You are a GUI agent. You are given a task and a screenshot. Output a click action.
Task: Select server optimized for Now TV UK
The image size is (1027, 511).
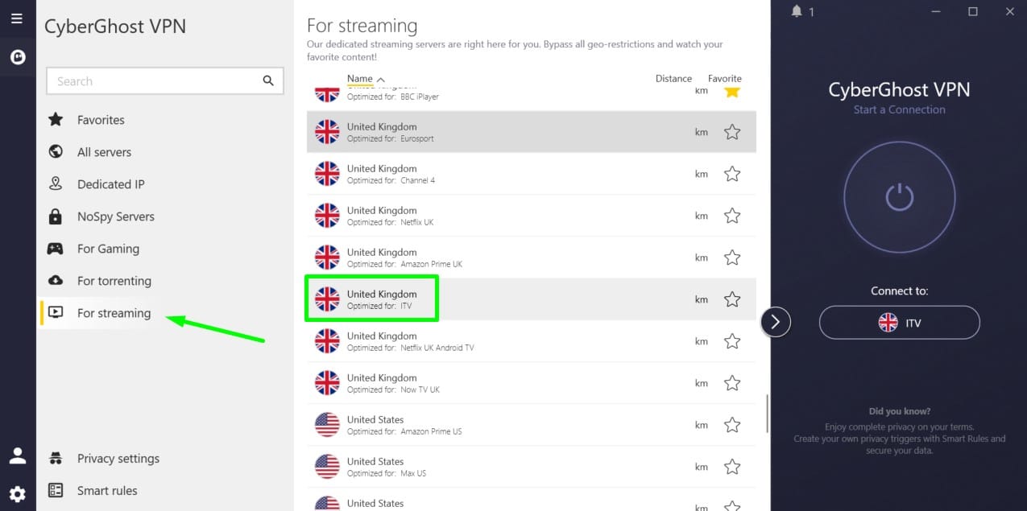point(532,383)
